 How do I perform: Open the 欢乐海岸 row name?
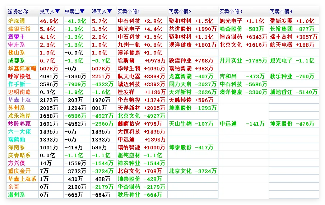click(x=19, y=116)
